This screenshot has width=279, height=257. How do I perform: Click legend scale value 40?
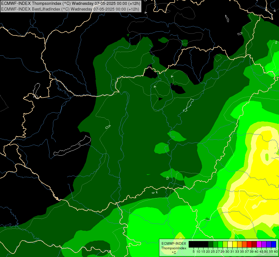point(257,252)
